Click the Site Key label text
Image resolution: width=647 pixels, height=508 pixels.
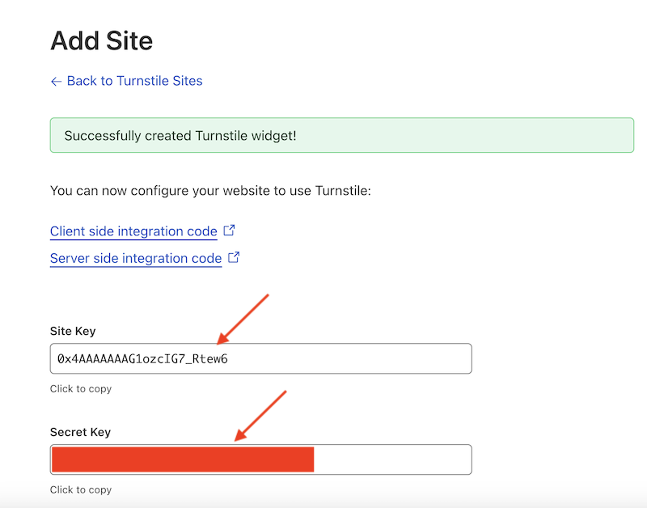(72, 331)
